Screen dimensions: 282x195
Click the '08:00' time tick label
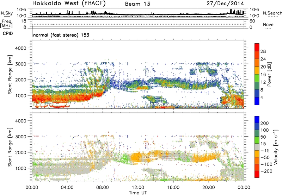[x=103, y=188]
